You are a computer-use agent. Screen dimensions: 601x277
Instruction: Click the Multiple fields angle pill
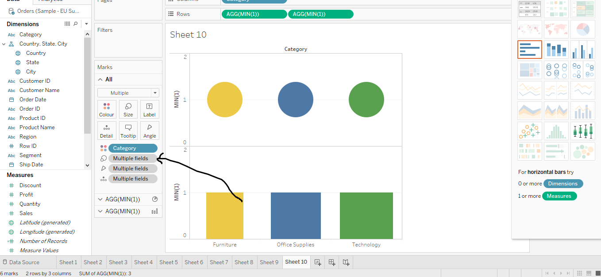coord(133,169)
